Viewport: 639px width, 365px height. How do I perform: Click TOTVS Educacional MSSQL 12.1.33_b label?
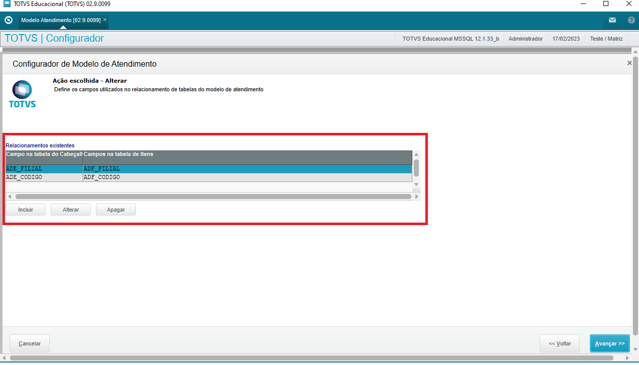tap(450, 39)
